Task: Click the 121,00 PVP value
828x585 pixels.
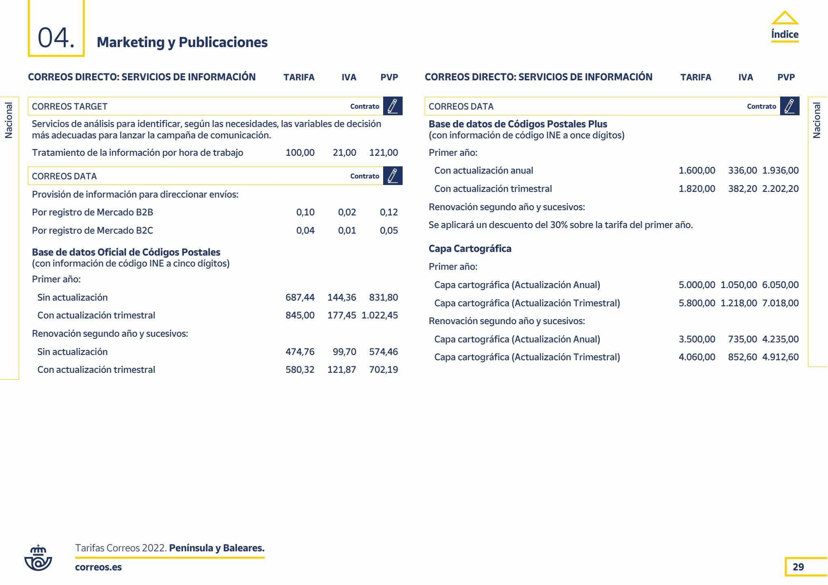Action: tap(384, 153)
